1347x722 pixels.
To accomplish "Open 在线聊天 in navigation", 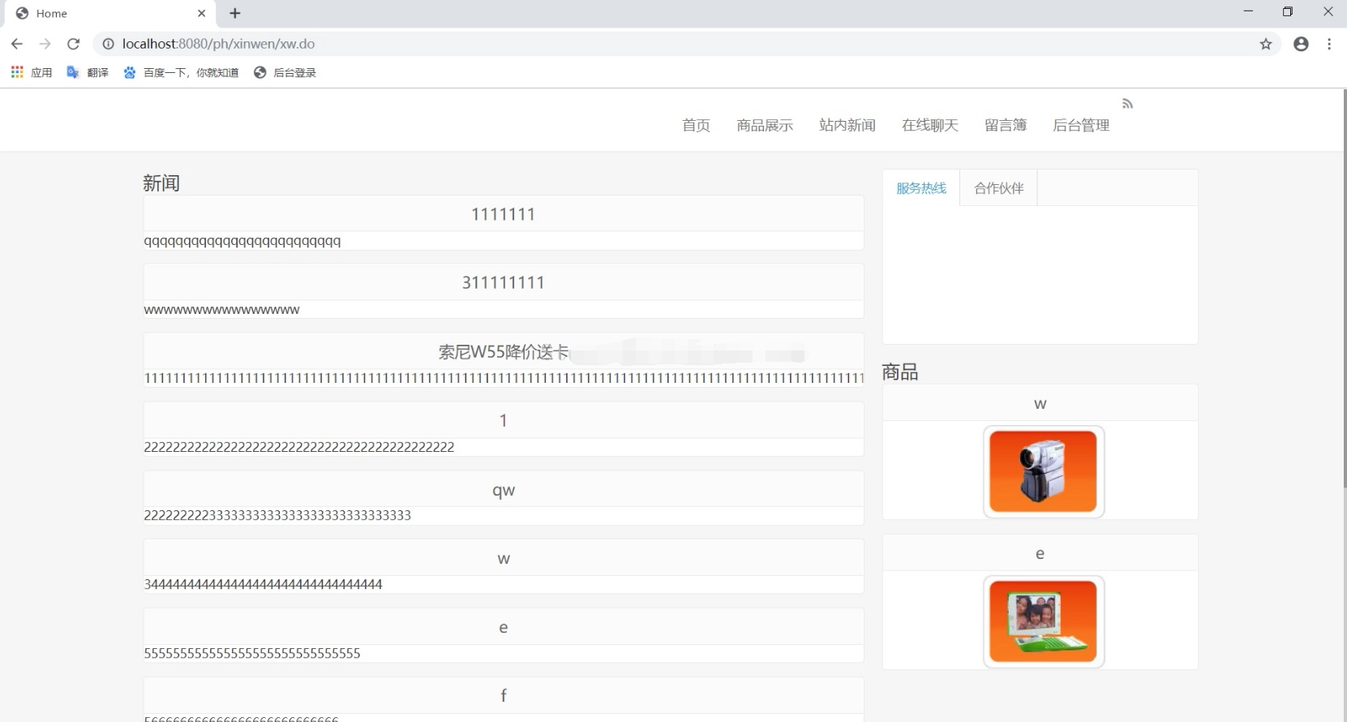I will click(x=930, y=125).
